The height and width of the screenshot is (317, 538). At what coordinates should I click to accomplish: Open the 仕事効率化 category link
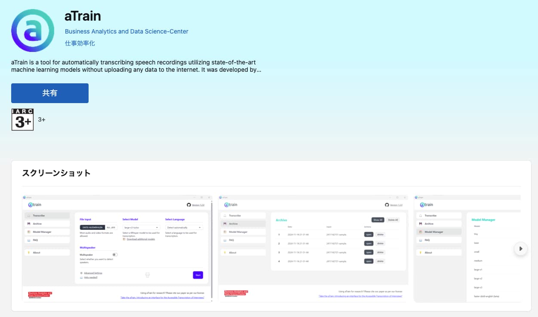click(80, 43)
